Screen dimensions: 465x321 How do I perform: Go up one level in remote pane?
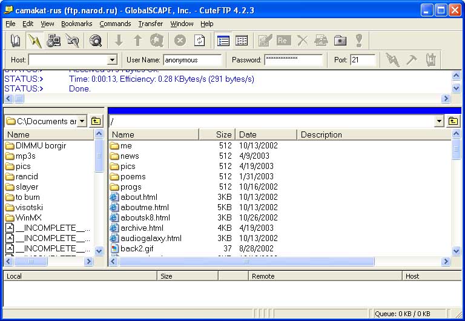tap(453, 121)
